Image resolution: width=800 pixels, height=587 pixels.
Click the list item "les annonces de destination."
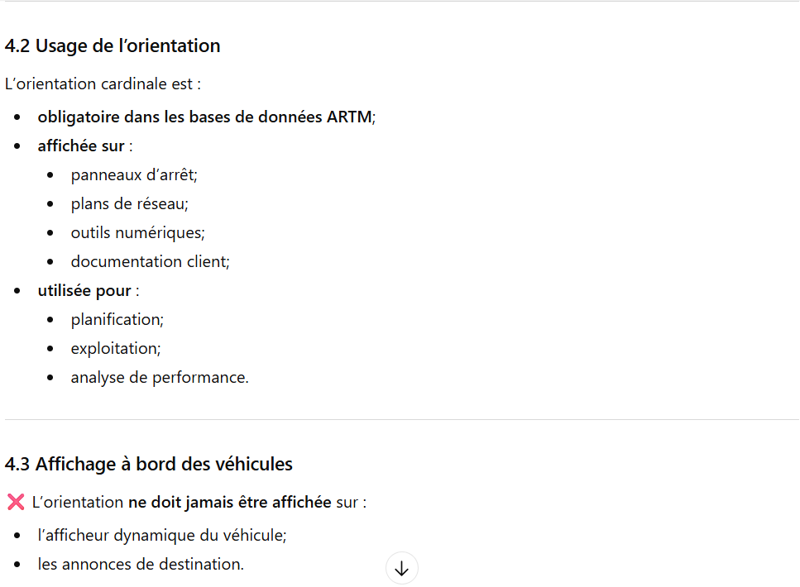point(141,565)
